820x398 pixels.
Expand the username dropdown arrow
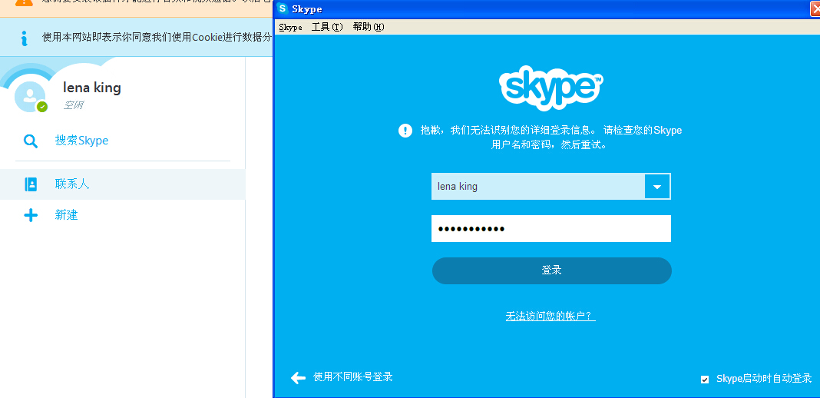click(657, 187)
